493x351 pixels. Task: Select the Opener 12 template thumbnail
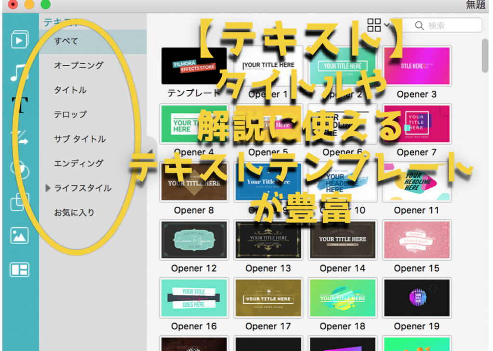coord(194,240)
